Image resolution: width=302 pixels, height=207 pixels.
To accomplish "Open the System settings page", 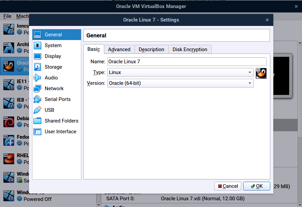I will tap(53, 45).
